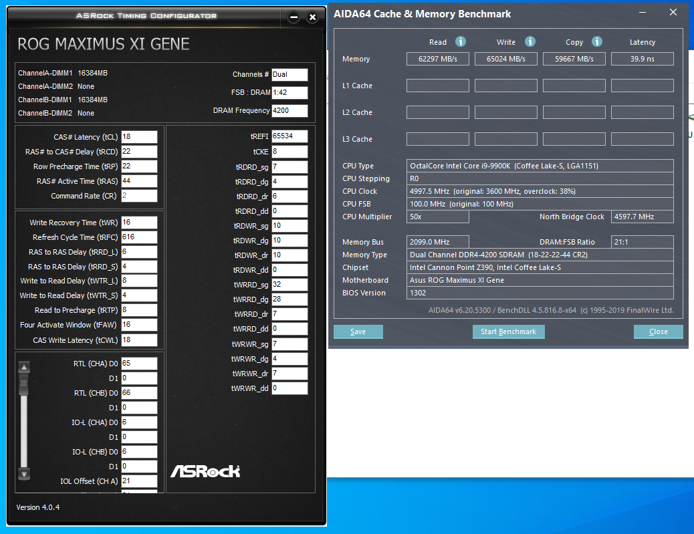Screen dimensions: 694x534
Task: Click the tREFI value field
Action: 290,136
